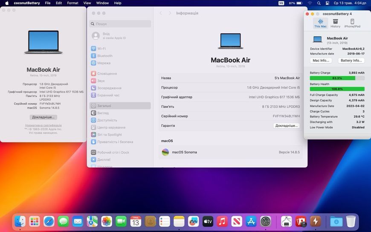Open the Downloads folder in the Dock
This screenshot has height=232, width=371.
coord(336,222)
